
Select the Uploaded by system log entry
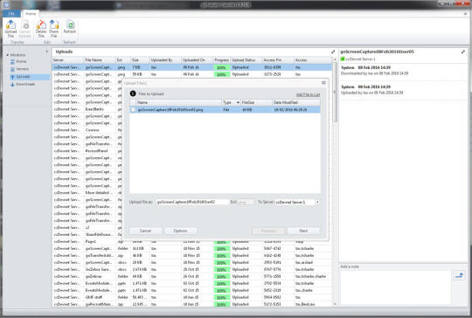pyautogui.click(x=403, y=90)
